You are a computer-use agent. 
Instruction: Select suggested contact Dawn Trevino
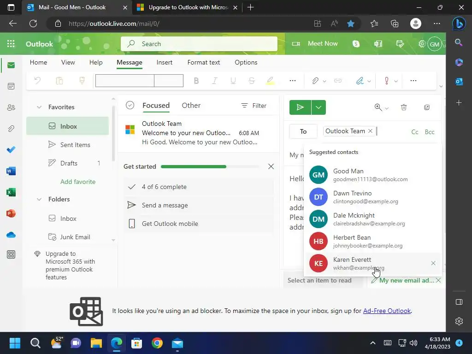tap(372, 197)
